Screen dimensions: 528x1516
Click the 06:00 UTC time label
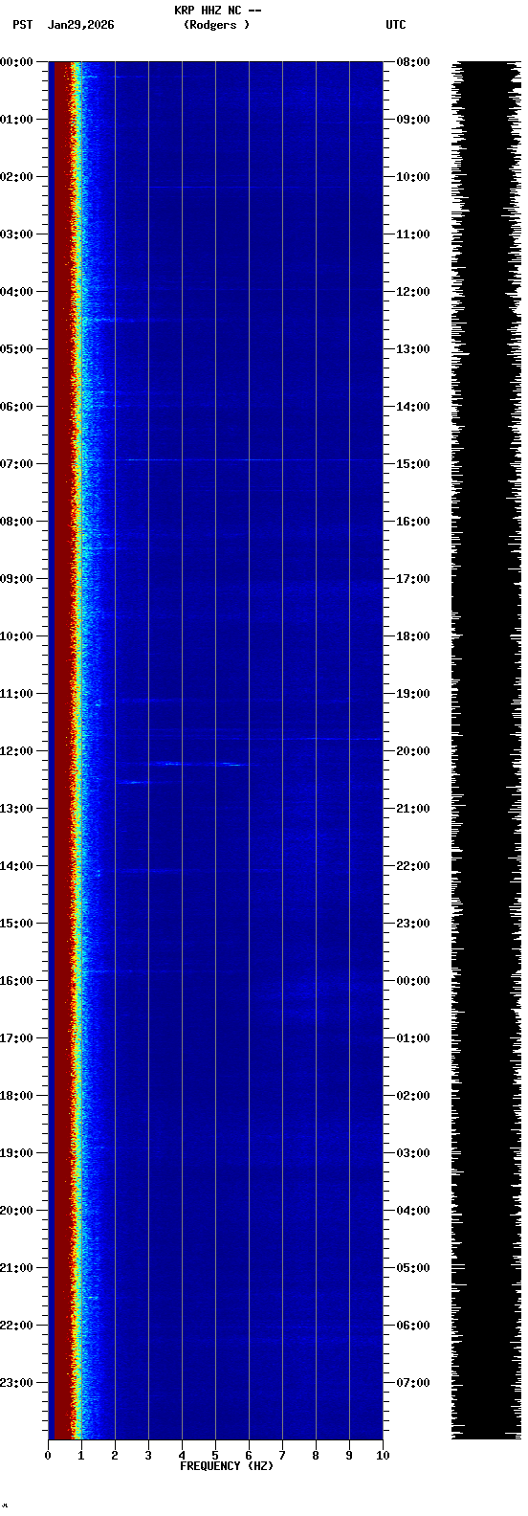413,1326
